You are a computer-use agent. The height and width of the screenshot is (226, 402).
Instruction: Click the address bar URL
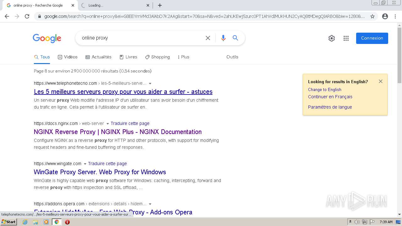pos(204,16)
